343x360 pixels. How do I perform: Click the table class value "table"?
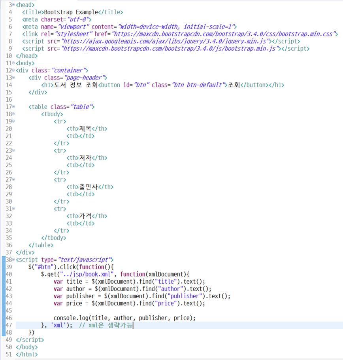tap(81, 107)
